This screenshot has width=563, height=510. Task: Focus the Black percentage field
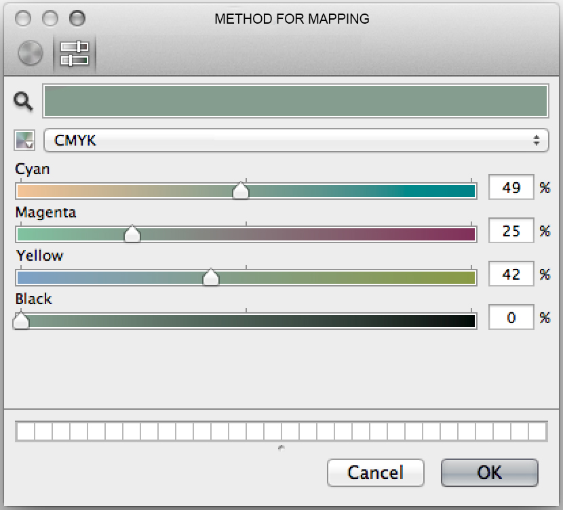pos(511,318)
